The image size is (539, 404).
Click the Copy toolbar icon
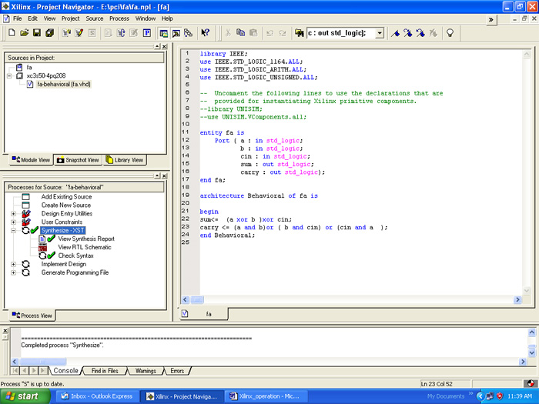[240, 33]
